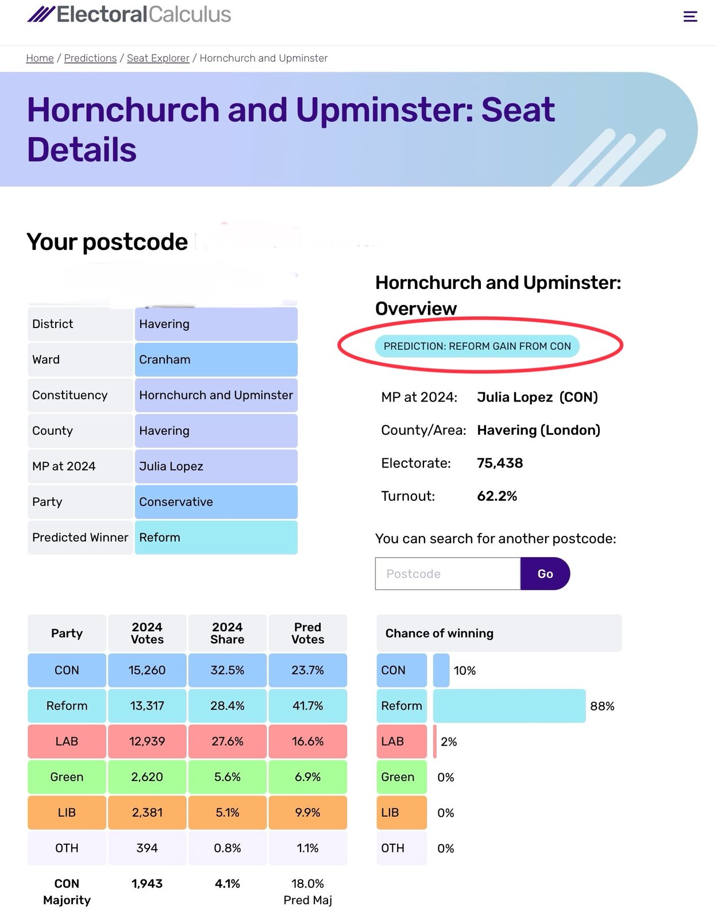717x919 pixels.
Task: Click the 2024 Share column header
Action: click(227, 633)
